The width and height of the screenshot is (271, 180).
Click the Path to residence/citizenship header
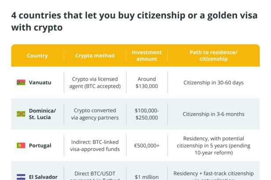tap(213, 56)
